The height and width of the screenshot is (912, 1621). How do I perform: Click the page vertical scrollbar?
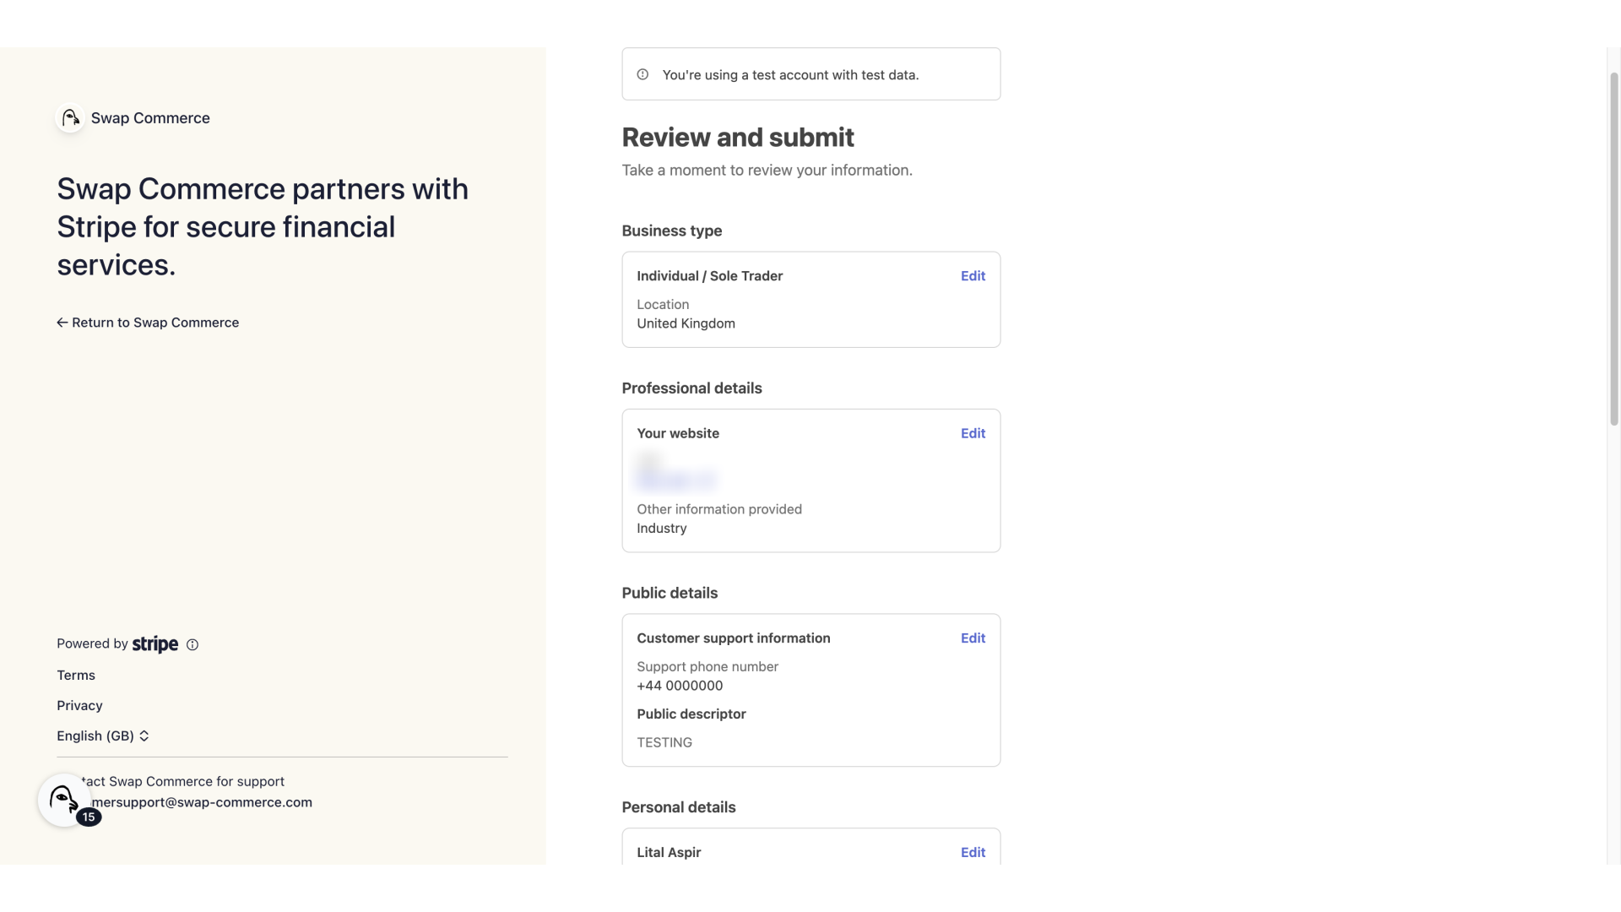pos(1614,249)
